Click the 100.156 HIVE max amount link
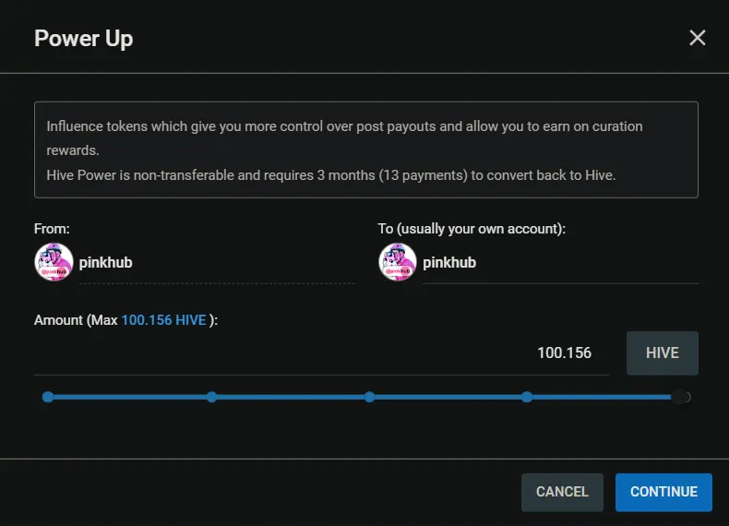The image size is (729, 526). [163, 320]
